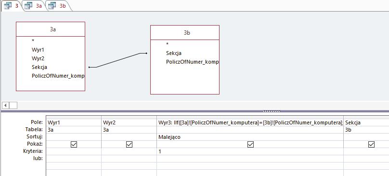Uncheck the Pokaż checkbox for Wyr1 column
This screenshot has height=176, width=389.
(x=74, y=144)
